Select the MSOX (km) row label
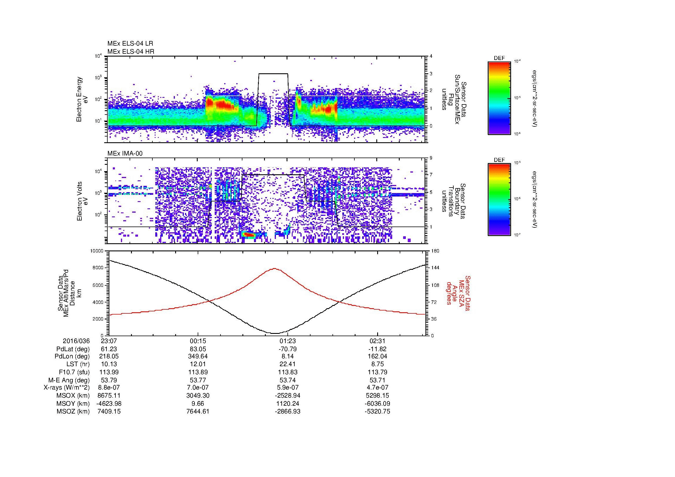The height and width of the screenshot is (477, 675). click(x=73, y=396)
